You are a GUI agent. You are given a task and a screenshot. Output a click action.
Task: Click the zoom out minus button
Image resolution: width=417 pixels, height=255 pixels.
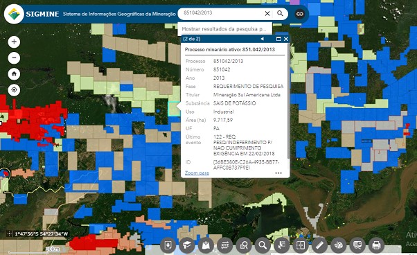(14, 58)
